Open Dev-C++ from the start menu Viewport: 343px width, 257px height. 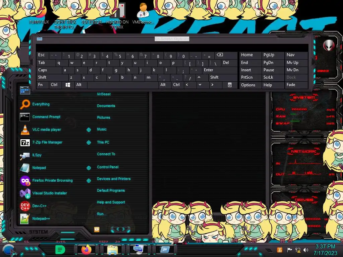pyautogui.click(x=40, y=206)
